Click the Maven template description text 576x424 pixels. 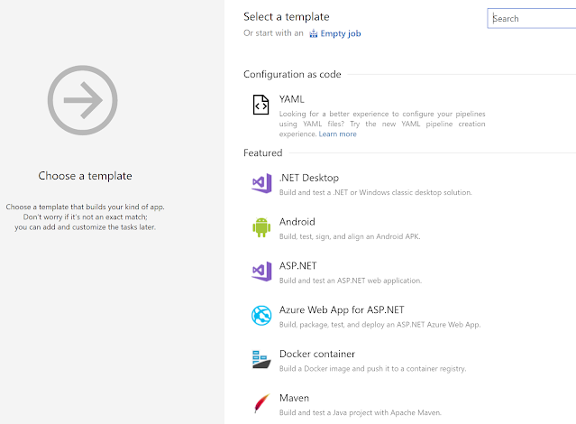[x=371, y=412]
